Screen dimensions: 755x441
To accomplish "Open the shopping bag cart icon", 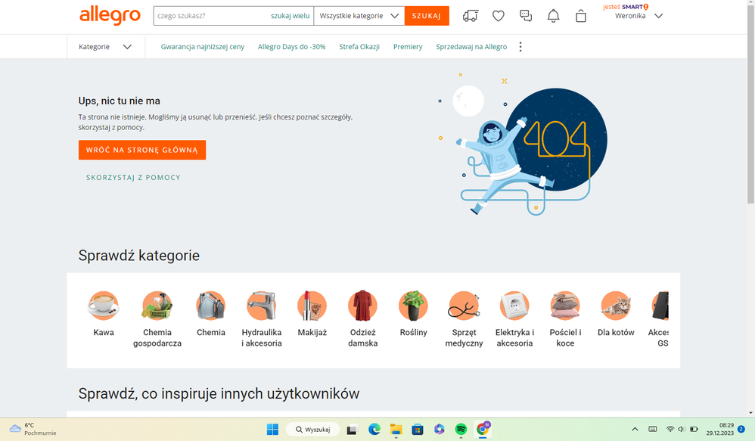I will (580, 16).
